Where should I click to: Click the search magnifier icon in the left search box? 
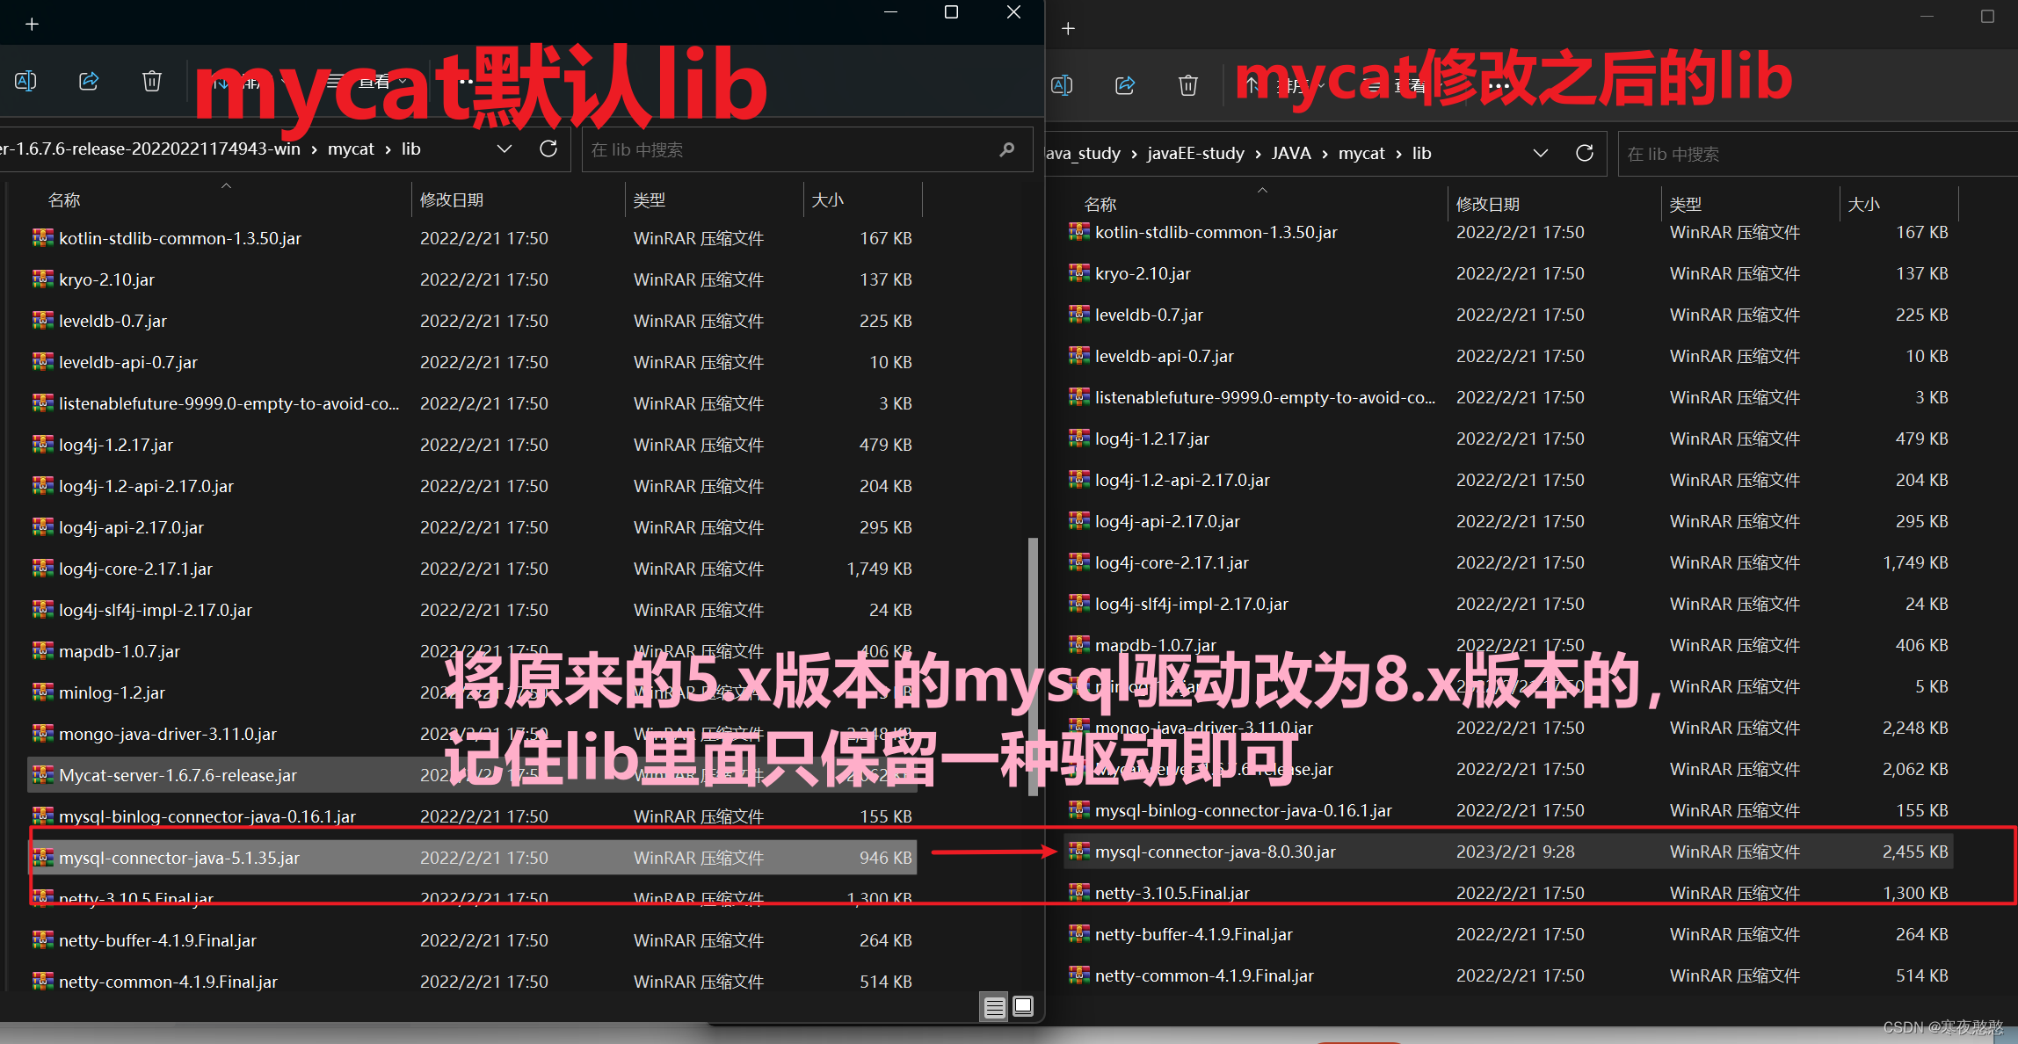[x=1007, y=149]
